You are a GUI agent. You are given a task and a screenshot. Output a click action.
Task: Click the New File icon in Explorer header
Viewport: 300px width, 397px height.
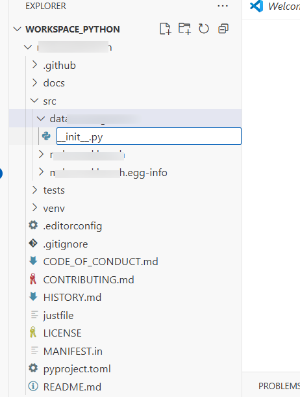(x=166, y=29)
